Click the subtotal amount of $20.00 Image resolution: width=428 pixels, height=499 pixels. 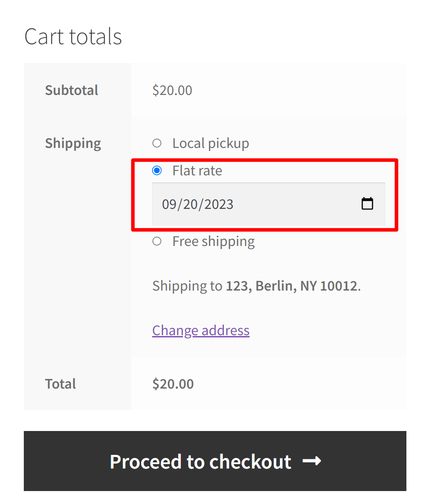click(172, 90)
